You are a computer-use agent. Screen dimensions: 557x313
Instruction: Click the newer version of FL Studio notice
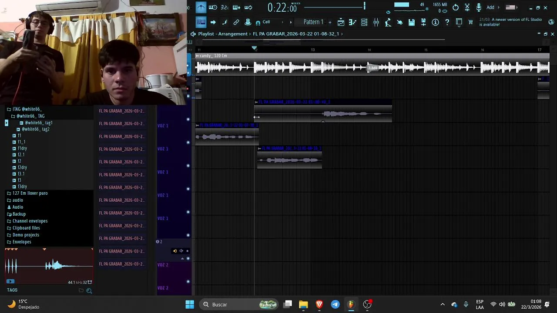510,22
